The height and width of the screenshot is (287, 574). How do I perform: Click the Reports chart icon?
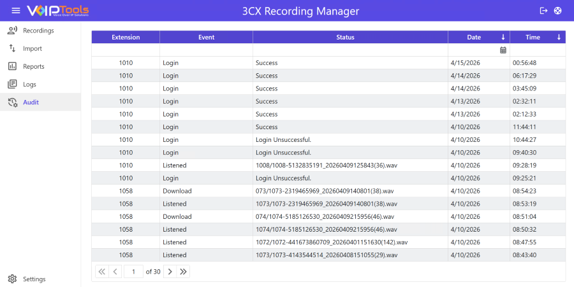click(12, 66)
